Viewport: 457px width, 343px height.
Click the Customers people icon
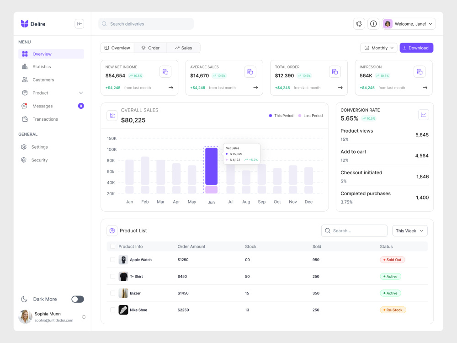pyautogui.click(x=25, y=80)
